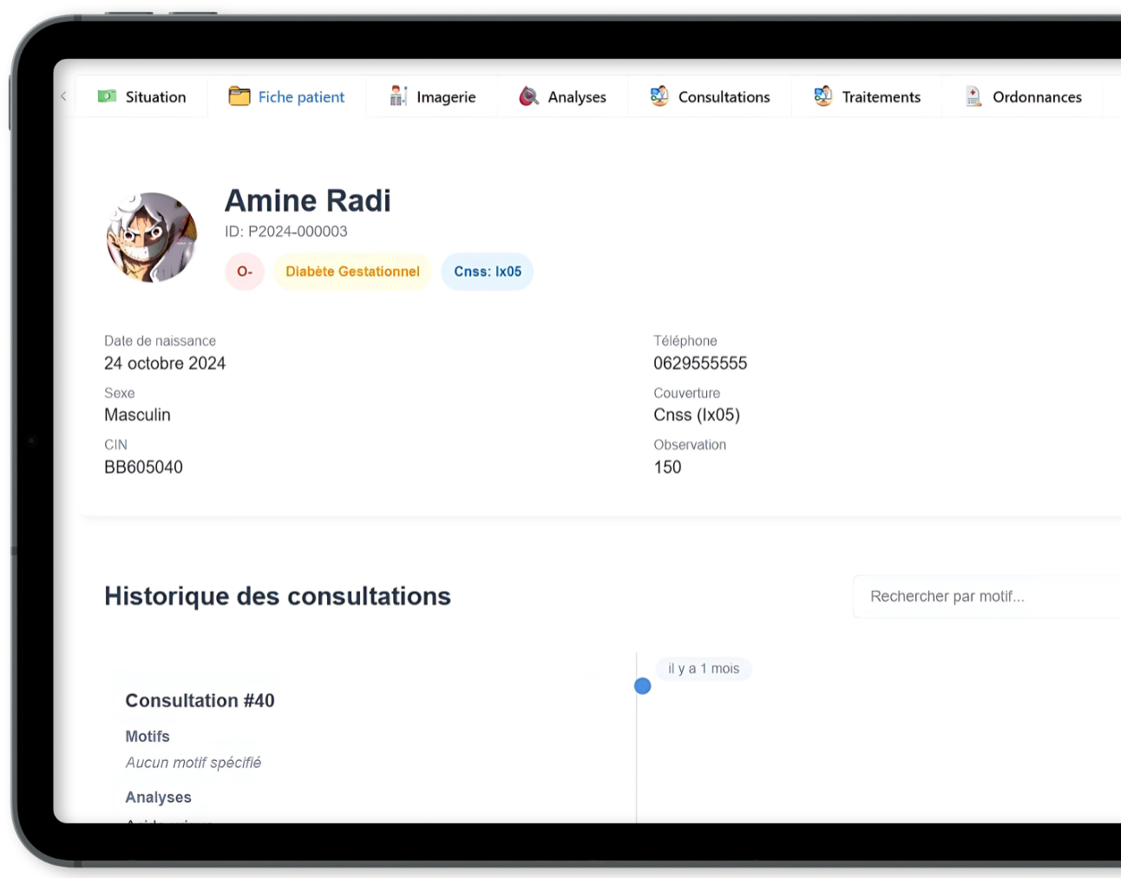1121x878 pixels.
Task: Click the Ordonnances prescription icon
Action: (x=973, y=96)
